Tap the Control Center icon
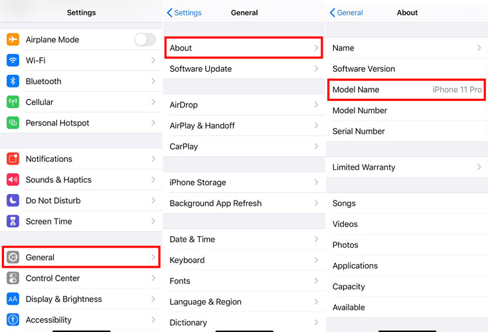This screenshot has height=332, width=488. coord(13,278)
